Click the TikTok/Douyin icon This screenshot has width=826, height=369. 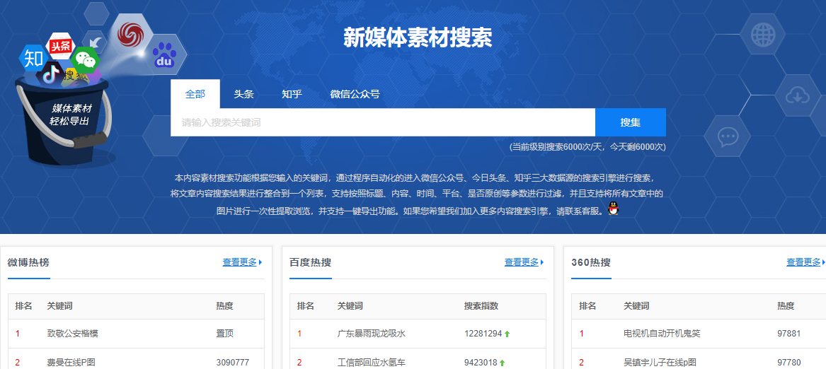[50, 75]
